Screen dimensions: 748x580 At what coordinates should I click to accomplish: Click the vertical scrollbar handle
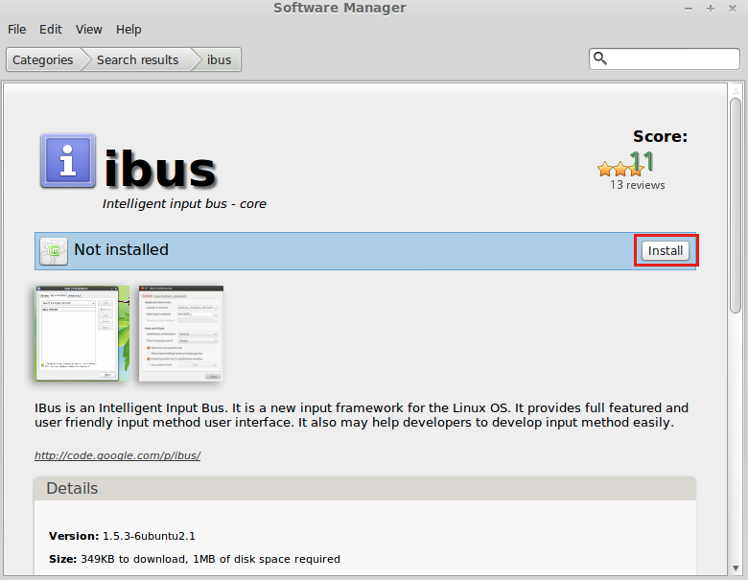point(736,206)
